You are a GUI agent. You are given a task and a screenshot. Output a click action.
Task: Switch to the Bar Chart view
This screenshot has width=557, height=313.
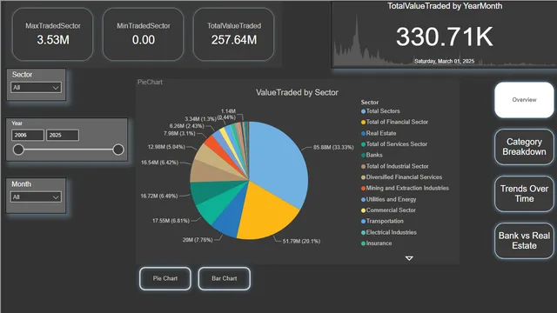pos(225,278)
